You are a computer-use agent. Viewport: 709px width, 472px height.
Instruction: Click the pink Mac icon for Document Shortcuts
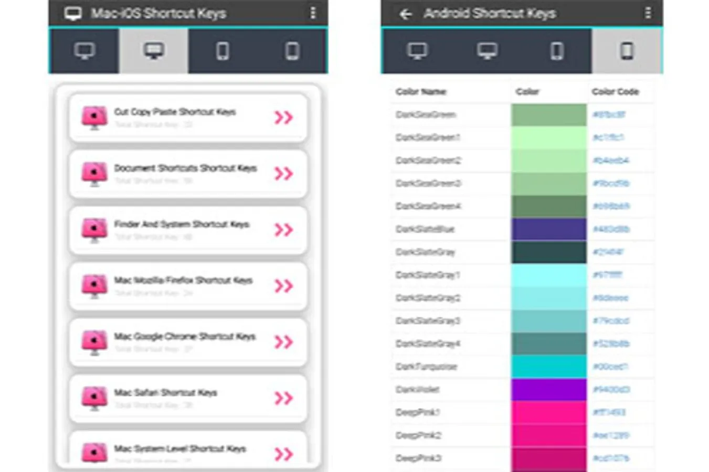pyautogui.click(x=94, y=173)
